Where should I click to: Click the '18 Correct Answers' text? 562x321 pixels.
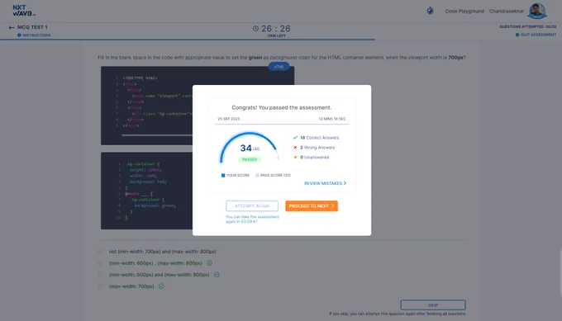pyautogui.click(x=319, y=138)
